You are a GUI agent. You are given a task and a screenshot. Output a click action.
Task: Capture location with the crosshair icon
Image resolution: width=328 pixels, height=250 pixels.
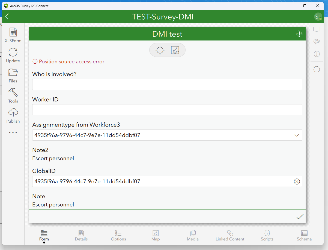click(x=160, y=50)
